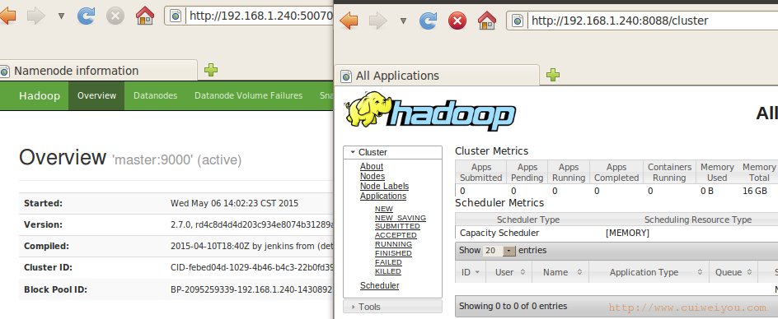Filter applications by NEW state
778x319 pixels.
click(384, 209)
